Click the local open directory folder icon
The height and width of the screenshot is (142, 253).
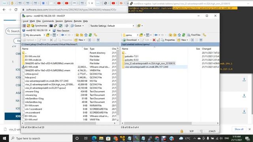click(x=48, y=35)
